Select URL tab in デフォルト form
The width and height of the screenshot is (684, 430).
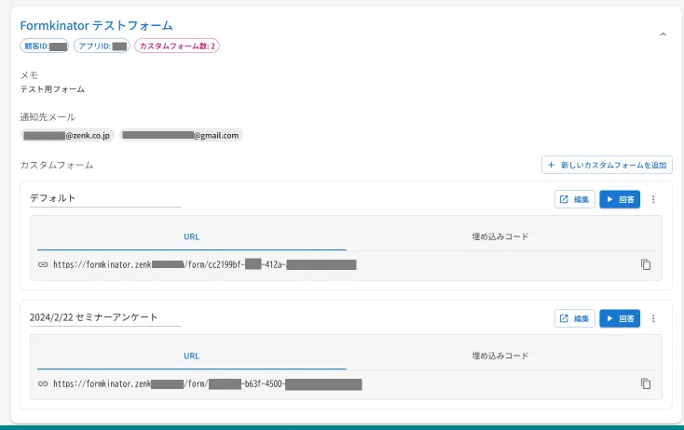[x=191, y=236]
